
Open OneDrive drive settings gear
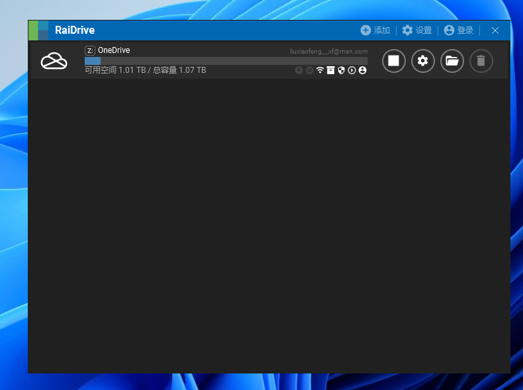click(423, 62)
